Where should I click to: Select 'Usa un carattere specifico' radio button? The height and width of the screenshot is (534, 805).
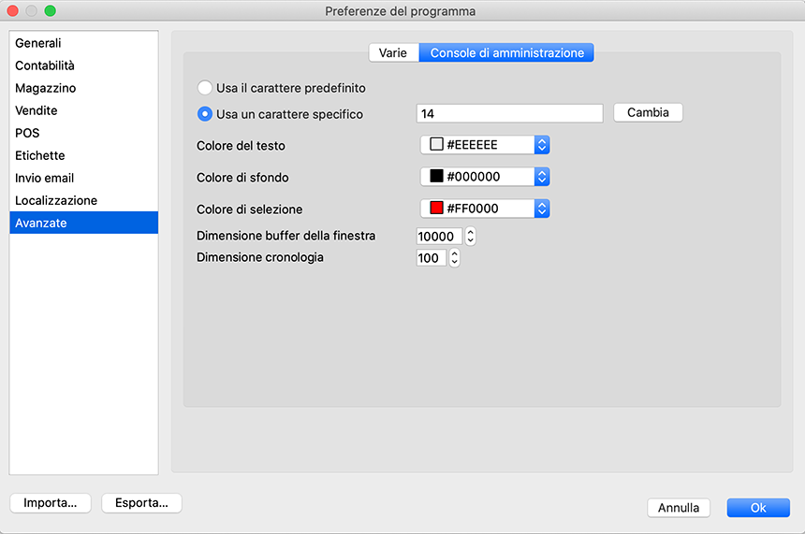(204, 114)
